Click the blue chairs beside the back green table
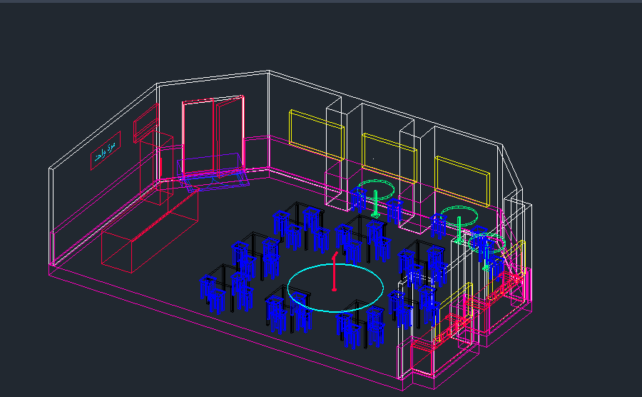The height and width of the screenshot is (397, 642). tap(360, 200)
